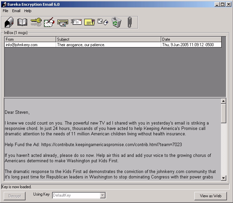Click the Decrypt button
The width and height of the screenshot is (233, 203).
pos(14,196)
